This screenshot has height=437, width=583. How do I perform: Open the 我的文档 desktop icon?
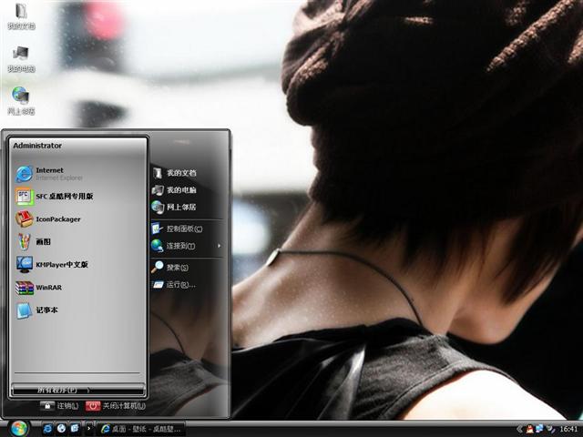(21, 16)
